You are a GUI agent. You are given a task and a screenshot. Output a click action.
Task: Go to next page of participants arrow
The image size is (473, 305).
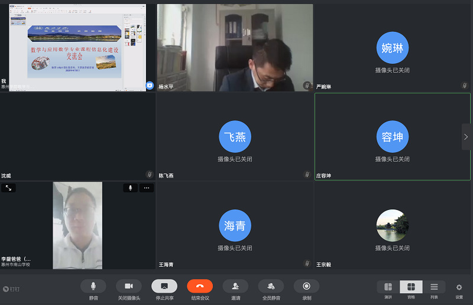pyautogui.click(x=466, y=137)
